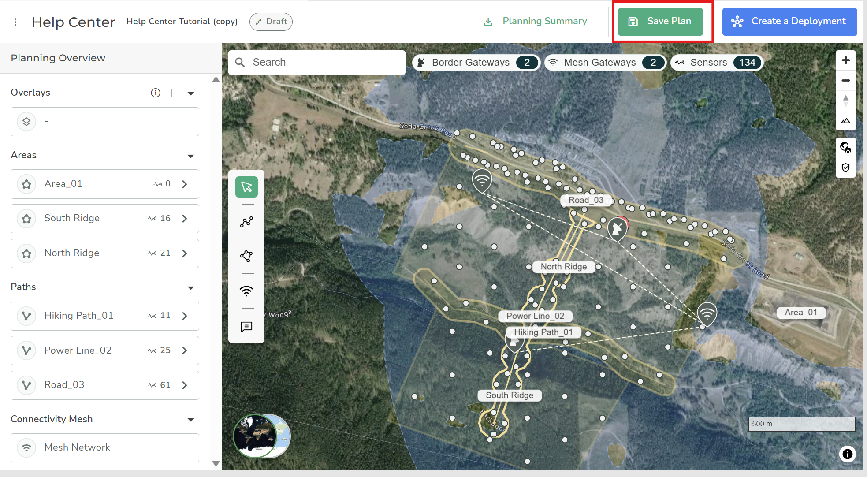Select the pointer selection tool

click(x=246, y=187)
